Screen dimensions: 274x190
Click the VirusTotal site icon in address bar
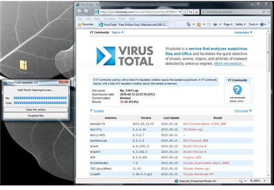[97, 12]
